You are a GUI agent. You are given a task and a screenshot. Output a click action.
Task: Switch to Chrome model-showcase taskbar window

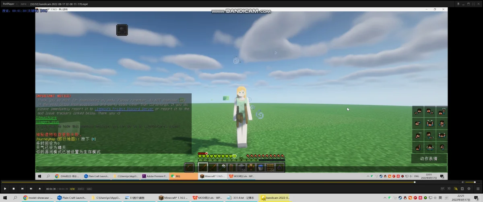click(x=38, y=198)
